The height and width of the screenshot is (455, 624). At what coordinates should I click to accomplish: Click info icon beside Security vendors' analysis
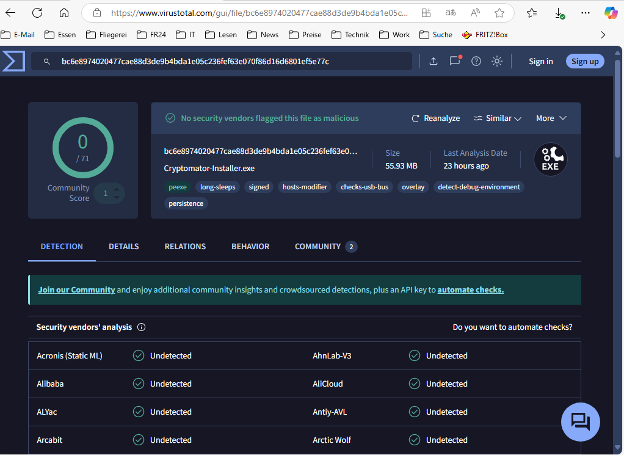(x=142, y=327)
